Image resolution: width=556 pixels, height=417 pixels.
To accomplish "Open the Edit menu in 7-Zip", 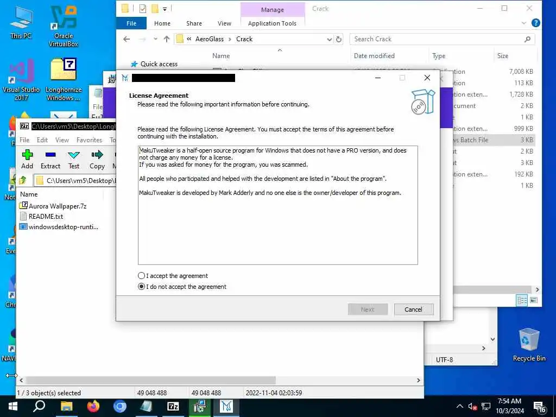I will tap(42, 140).
